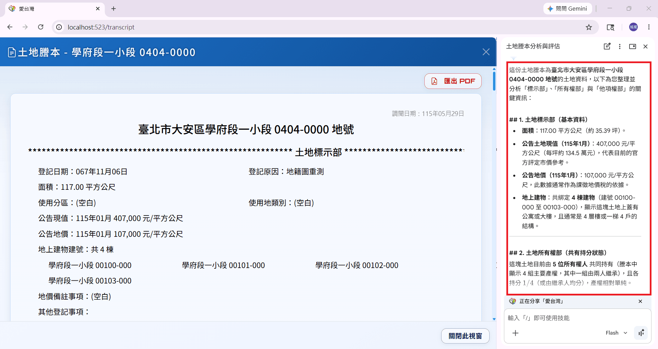Click 公告地價 107,000 元 line in document
Screen dimensions: 658x349
[110, 234]
